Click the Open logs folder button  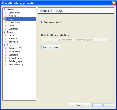pos(51,47)
